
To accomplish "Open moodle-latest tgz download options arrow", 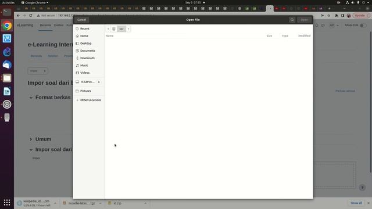I will (100, 203).
